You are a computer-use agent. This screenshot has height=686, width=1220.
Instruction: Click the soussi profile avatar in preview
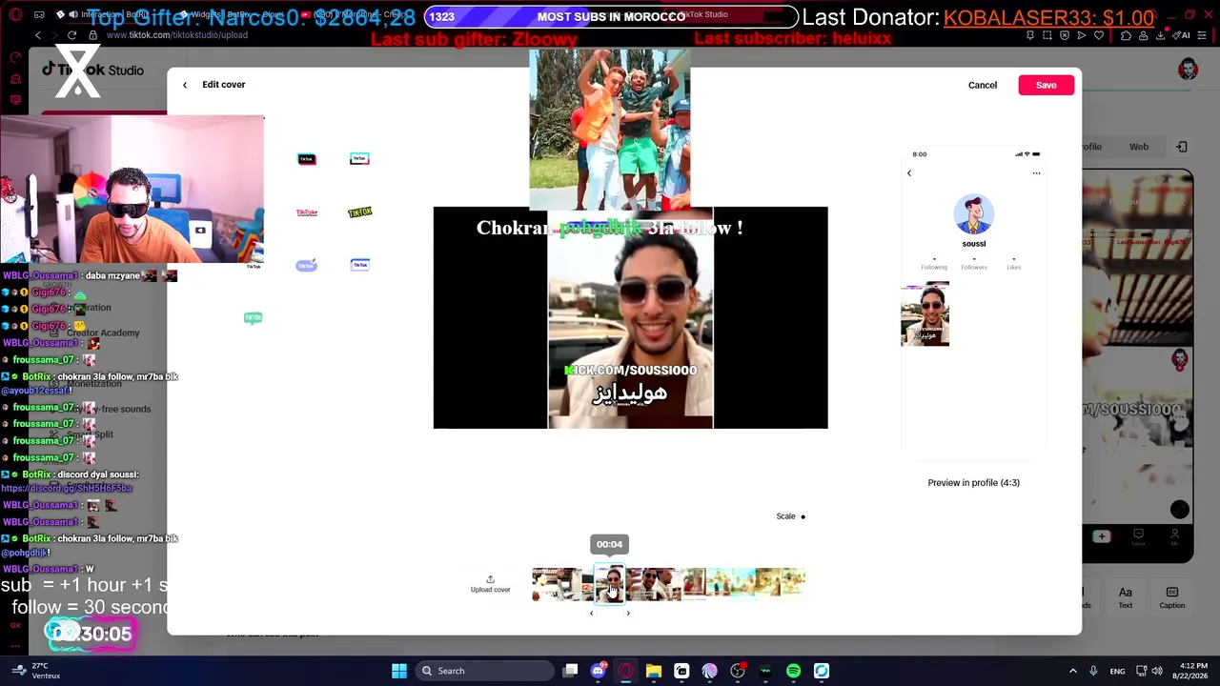[x=973, y=214]
